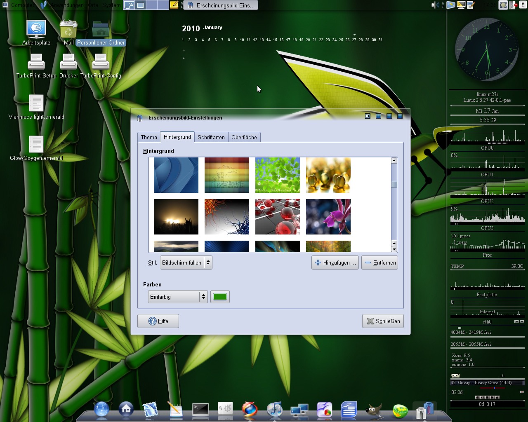This screenshot has width=528, height=422.
Task: Open the Arbeitsplatz desktop icon
Action: point(36,32)
